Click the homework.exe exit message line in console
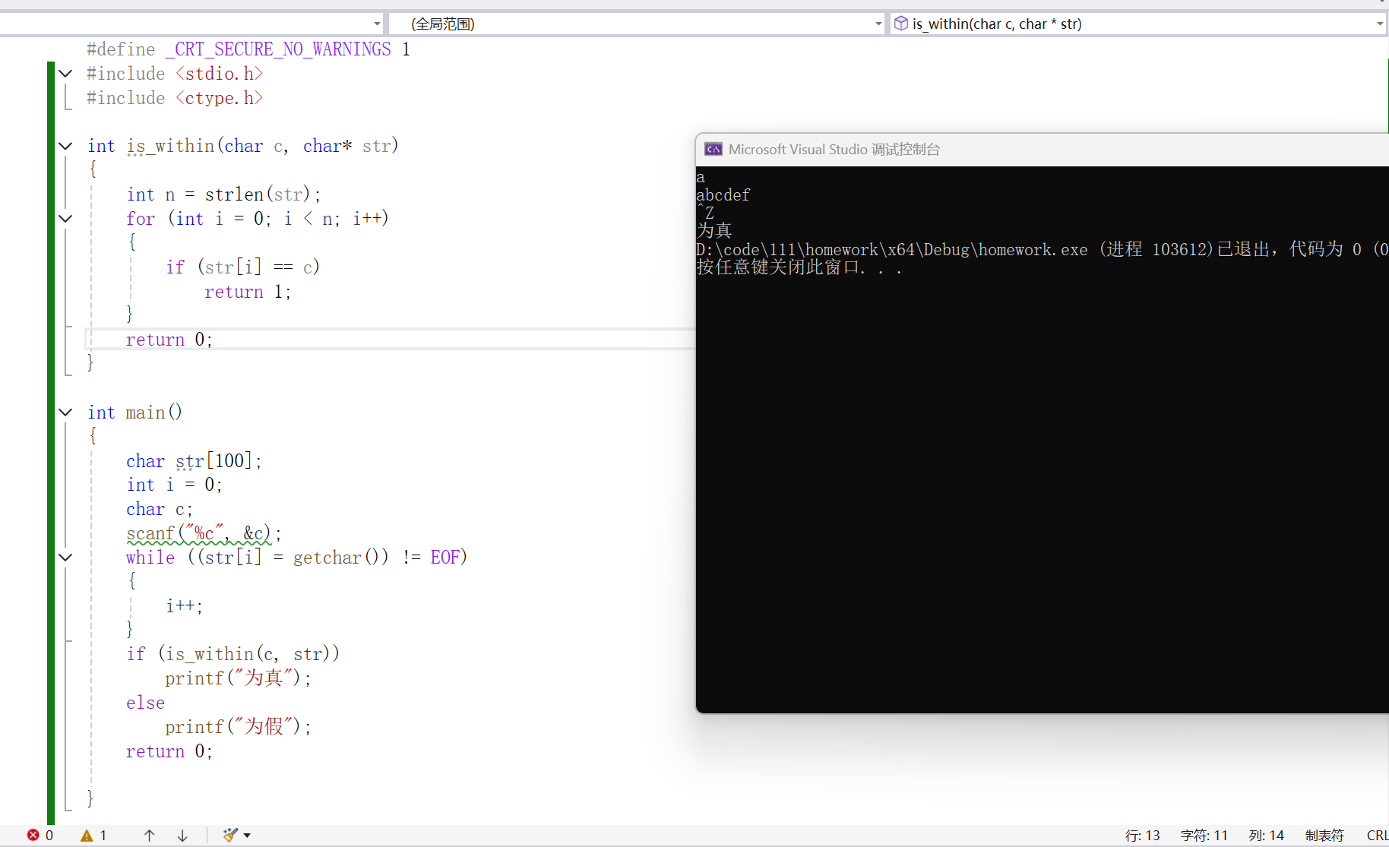Viewport: 1389px width, 847px height. (x=1042, y=249)
